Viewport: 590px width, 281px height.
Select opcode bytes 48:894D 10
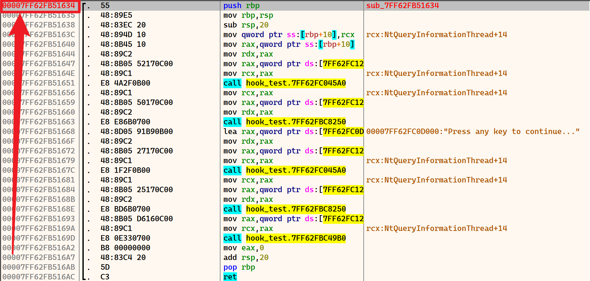point(123,35)
